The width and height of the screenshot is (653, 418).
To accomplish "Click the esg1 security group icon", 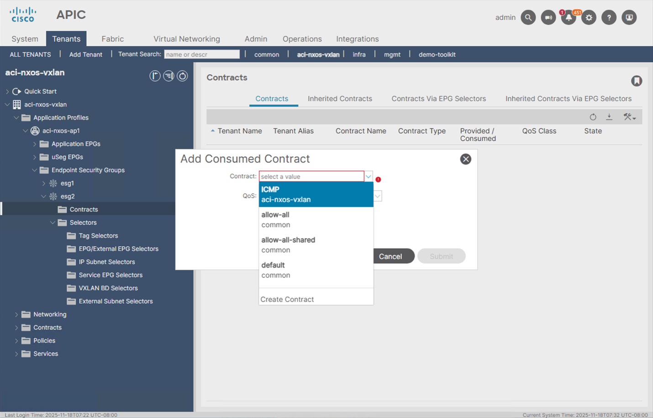I will (x=53, y=183).
